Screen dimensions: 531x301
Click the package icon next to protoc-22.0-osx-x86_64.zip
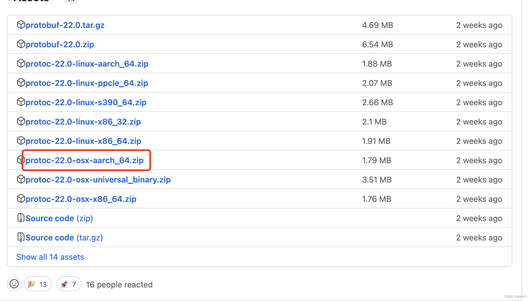click(x=21, y=198)
